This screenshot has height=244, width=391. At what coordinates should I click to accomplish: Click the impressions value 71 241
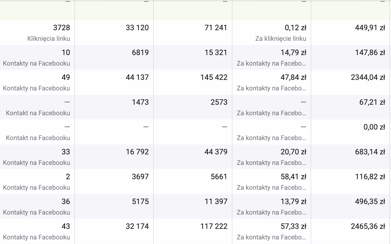(x=216, y=28)
